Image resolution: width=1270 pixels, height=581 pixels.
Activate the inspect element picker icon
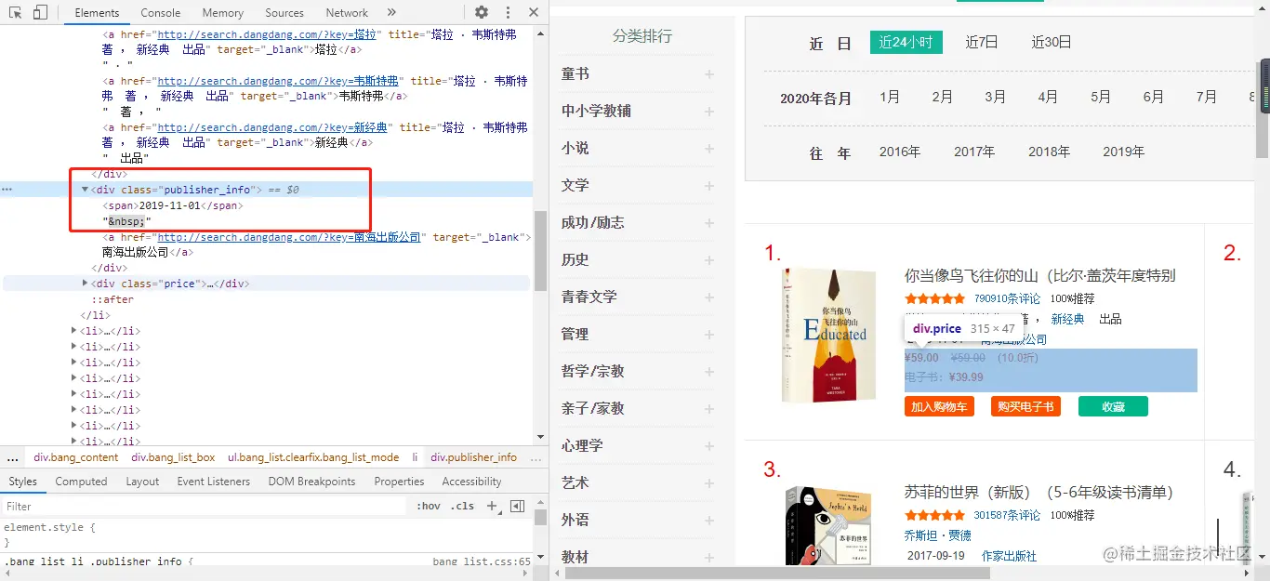coord(16,12)
